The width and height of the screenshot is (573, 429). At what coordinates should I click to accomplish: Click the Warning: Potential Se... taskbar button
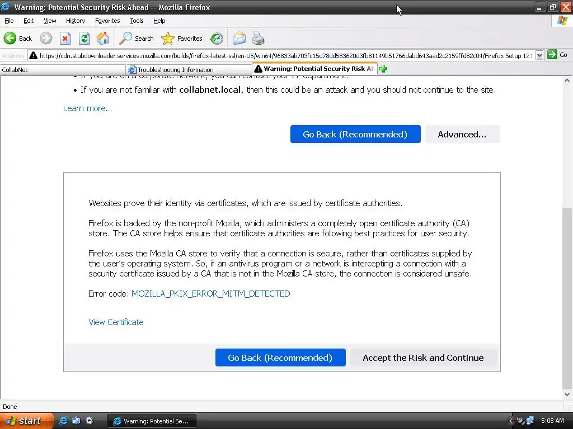tap(152, 421)
